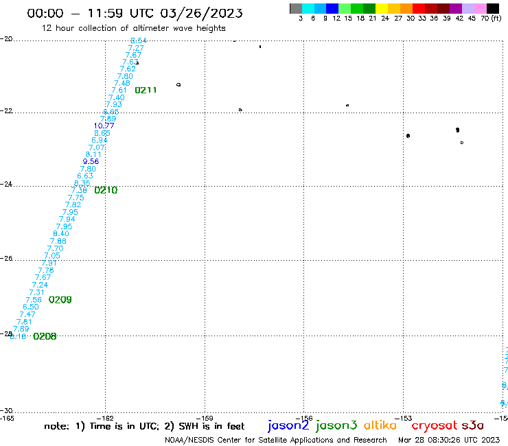The width and height of the screenshot is (508, 446).
Task: Click the cyan swatch in the color legend
Action: click(x=308, y=8)
